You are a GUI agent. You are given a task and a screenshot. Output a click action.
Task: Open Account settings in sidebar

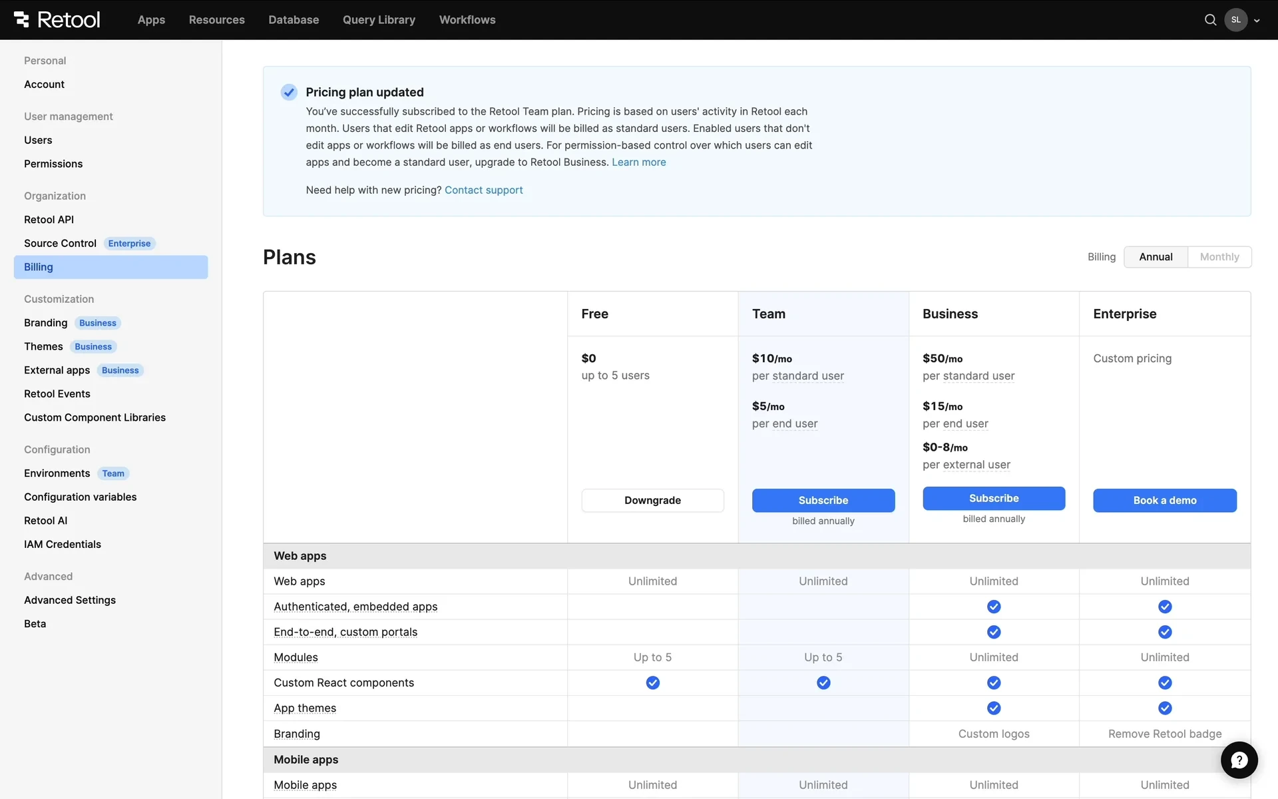pyautogui.click(x=44, y=84)
